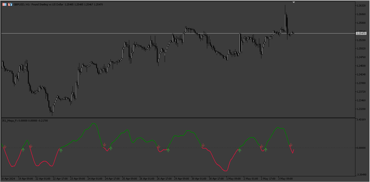The width and height of the screenshot is (370, 182).
Task: Click price level 1.24760 on axis
Action: click(x=361, y=57)
